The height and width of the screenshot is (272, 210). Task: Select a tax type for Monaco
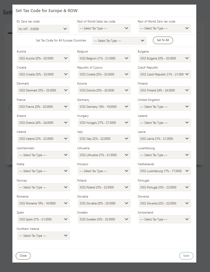(x=104, y=171)
